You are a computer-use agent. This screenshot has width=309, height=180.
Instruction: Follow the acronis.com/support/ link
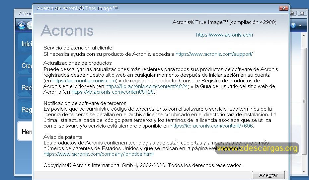pyautogui.click(x=214, y=54)
